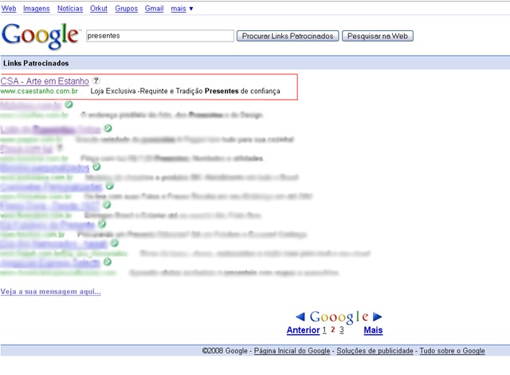This screenshot has height=375, width=510.
Task: Go to next page with the right blue arrow
Action: [377, 317]
